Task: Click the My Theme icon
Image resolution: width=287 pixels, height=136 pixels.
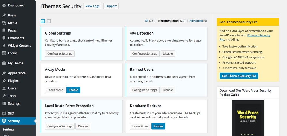Action: point(4,63)
